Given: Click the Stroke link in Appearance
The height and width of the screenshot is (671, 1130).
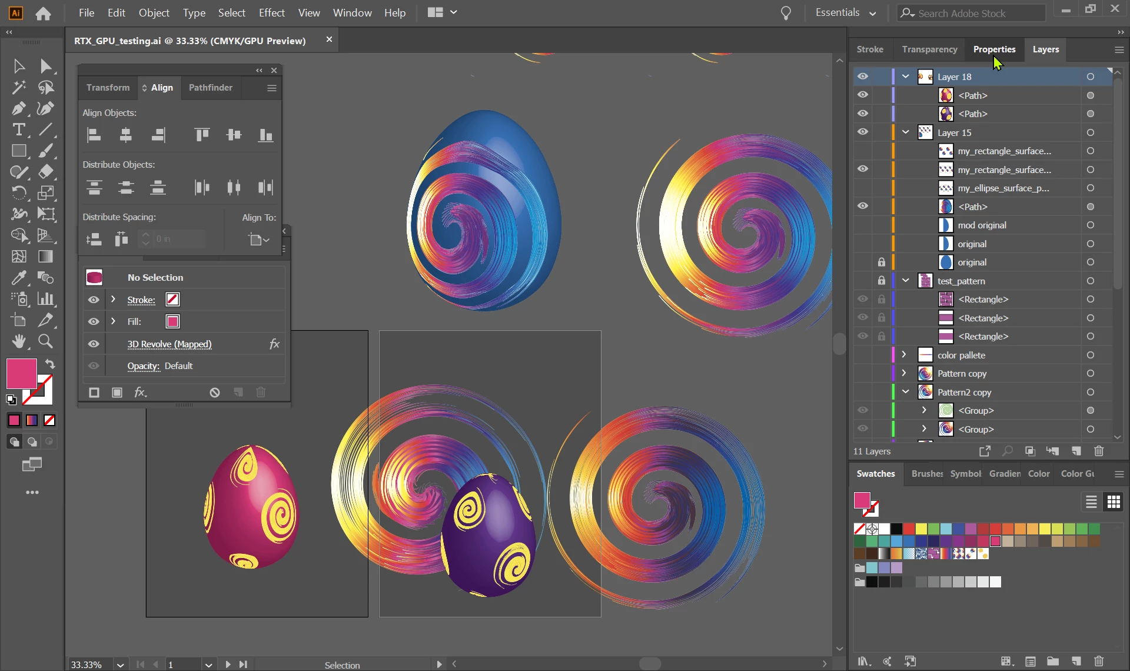Looking at the screenshot, I should (x=141, y=300).
